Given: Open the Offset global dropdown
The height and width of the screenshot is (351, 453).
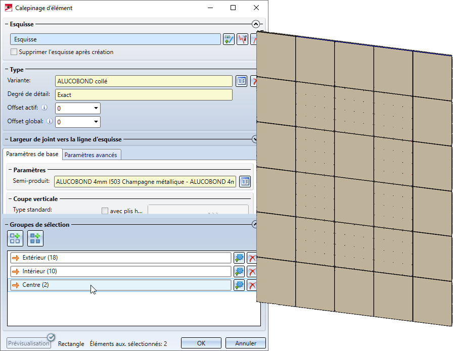Looking at the screenshot, I should pos(96,122).
